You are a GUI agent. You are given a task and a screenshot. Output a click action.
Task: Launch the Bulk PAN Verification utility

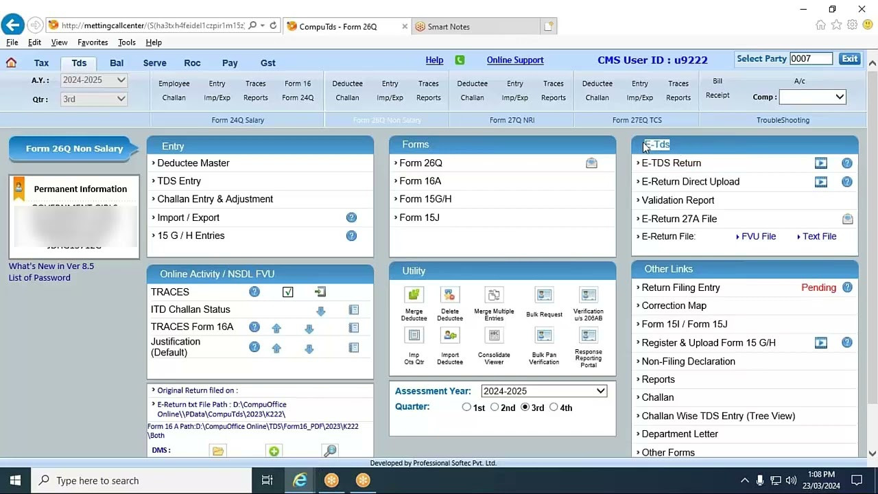(x=544, y=336)
